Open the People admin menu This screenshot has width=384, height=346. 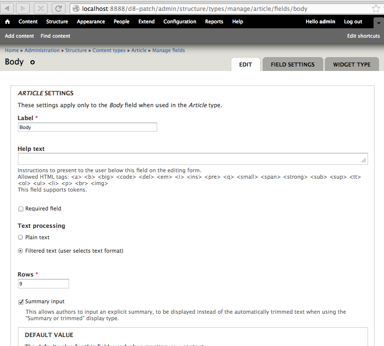point(121,21)
